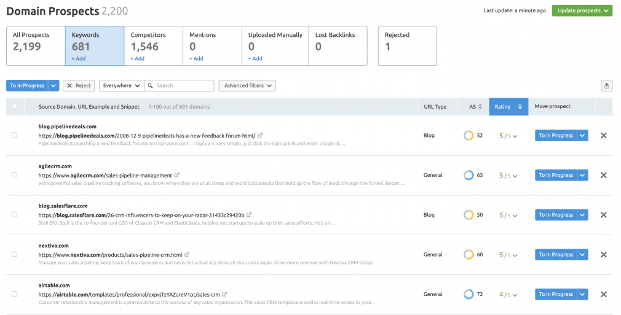Check the agilecrm.com row checkbox
The width and height of the screenshot is (621, 315).
[15, 174]
